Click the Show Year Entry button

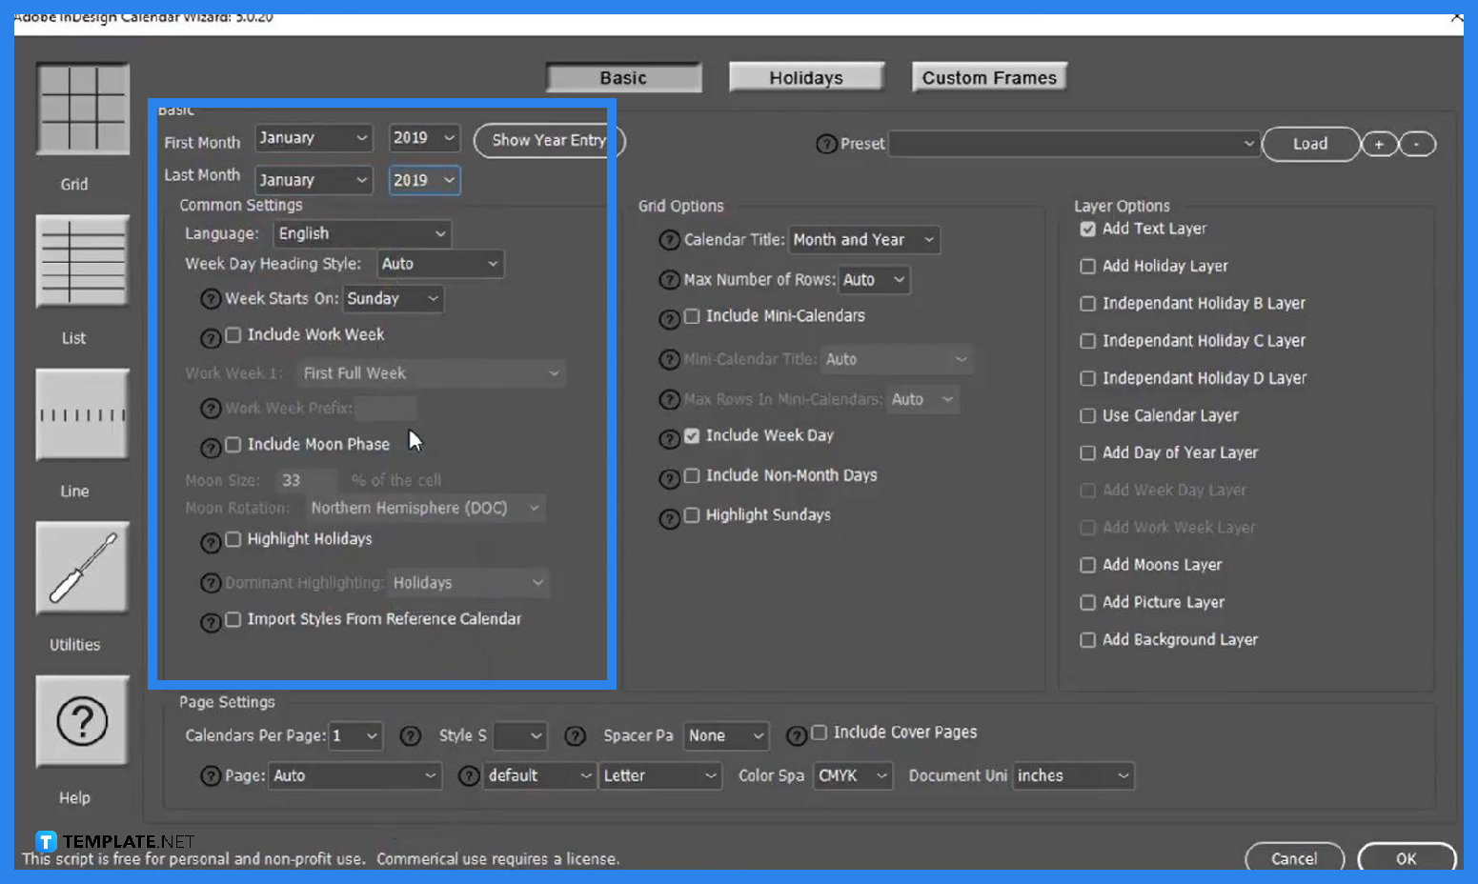tap(548, 140)
